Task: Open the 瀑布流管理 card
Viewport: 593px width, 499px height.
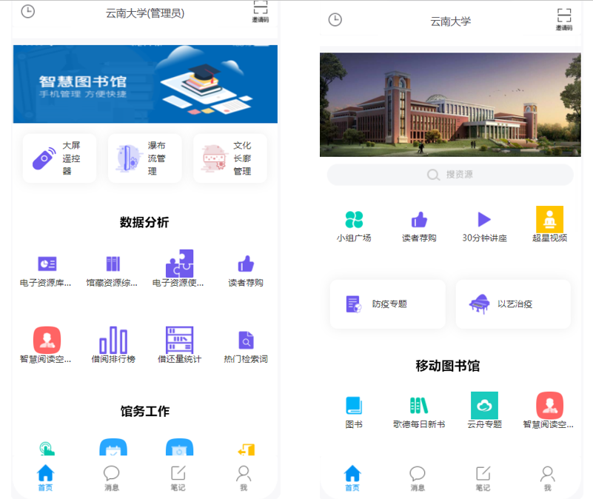Action: [145, 158]
